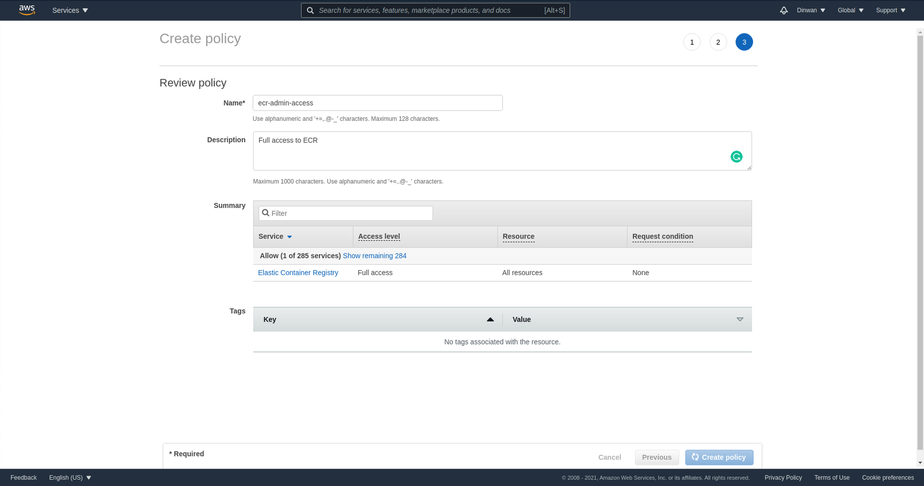Screen dimensions: 924x486
Task: Open the notifications bell icon
Action: point(783,11)
